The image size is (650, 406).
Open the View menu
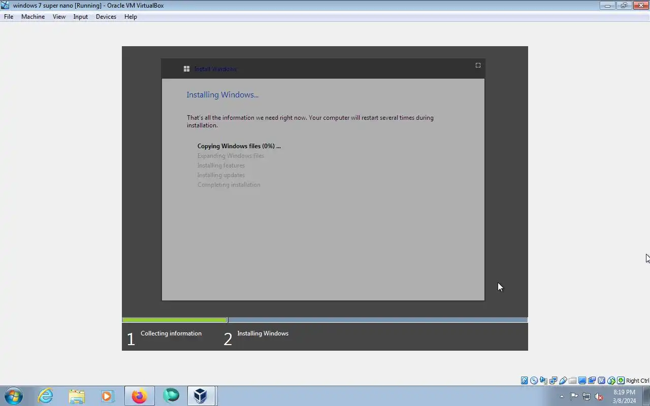tap(59, 17)
